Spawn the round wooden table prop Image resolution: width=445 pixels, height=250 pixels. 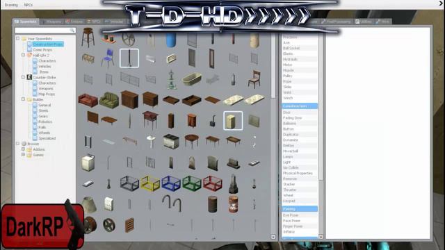[192, 141]
